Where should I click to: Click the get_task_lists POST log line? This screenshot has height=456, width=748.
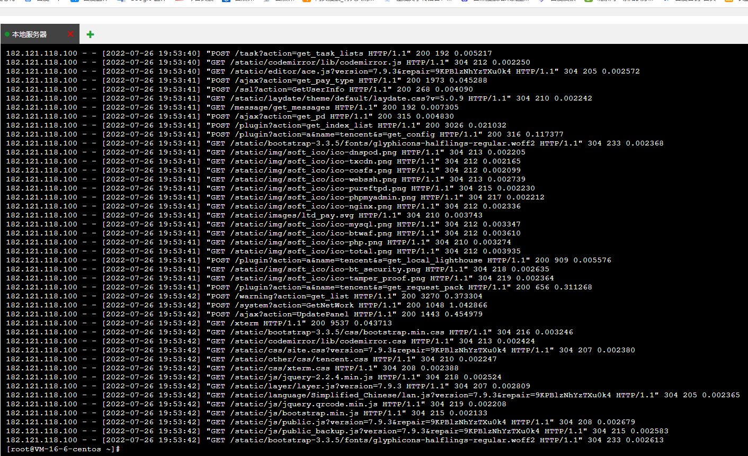point(249,53)
